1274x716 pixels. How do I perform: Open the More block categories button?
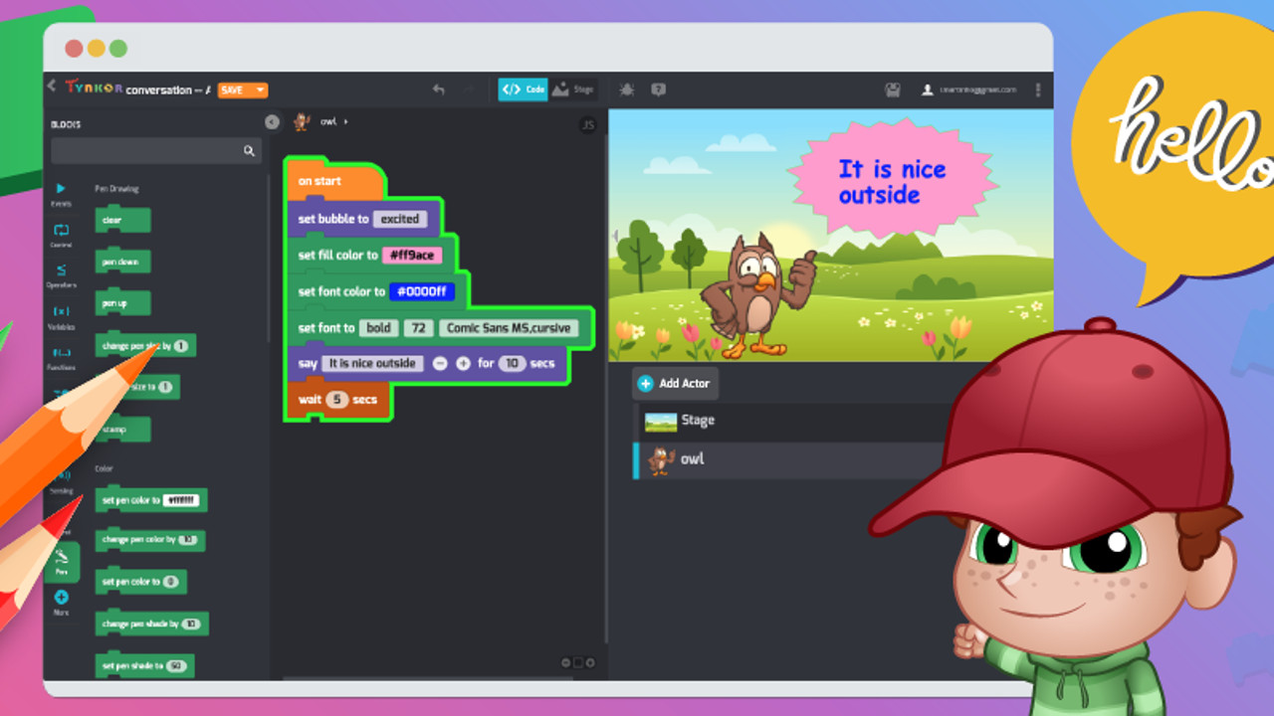(61, 603)
